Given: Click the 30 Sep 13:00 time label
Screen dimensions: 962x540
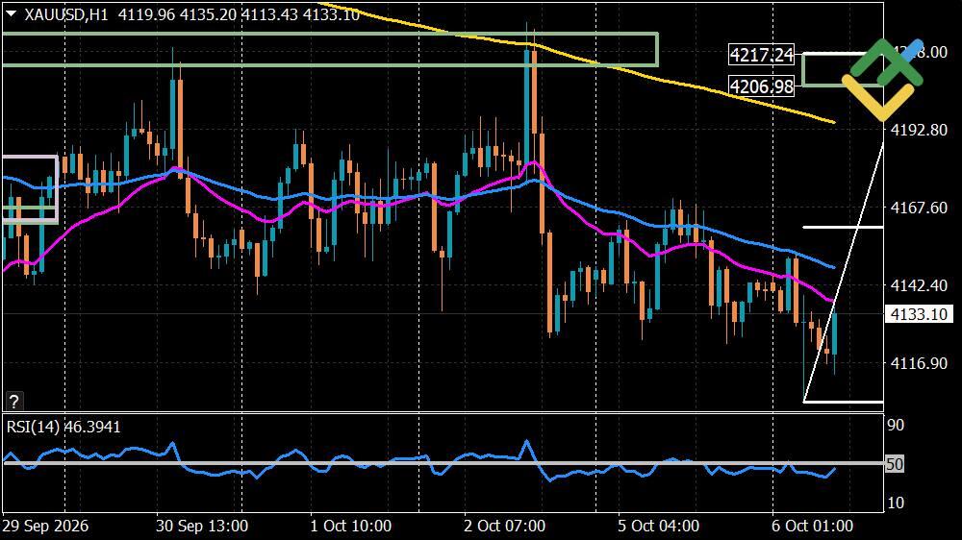Looking at the screenshot, I should [202, 526].
